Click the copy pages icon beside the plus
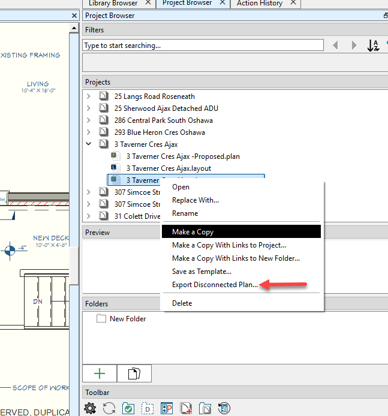The image size is (388, 416). tap(134, 373)
